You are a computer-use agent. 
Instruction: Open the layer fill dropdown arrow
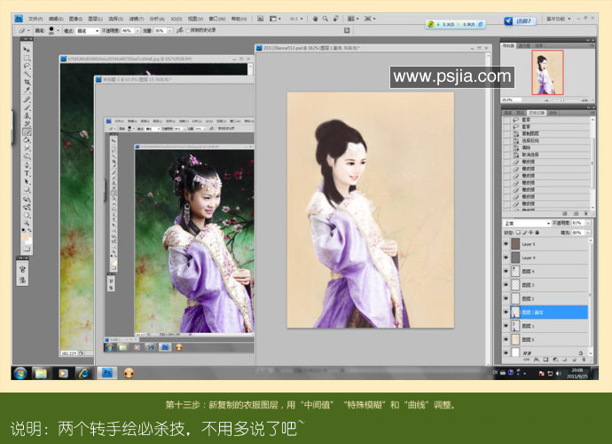click(x=588, y=233)
